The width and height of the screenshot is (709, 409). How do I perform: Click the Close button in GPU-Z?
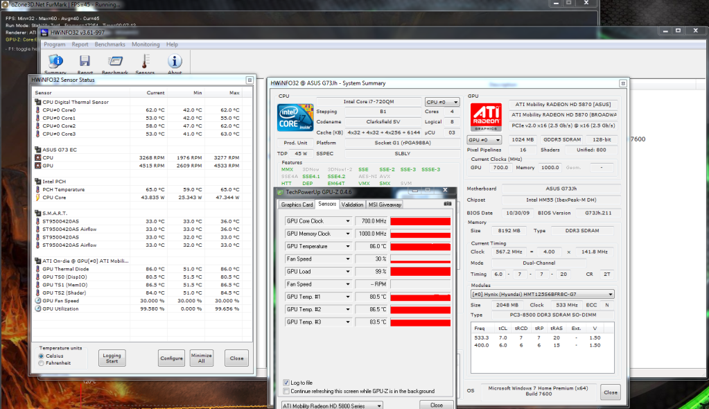pos(437,405)
